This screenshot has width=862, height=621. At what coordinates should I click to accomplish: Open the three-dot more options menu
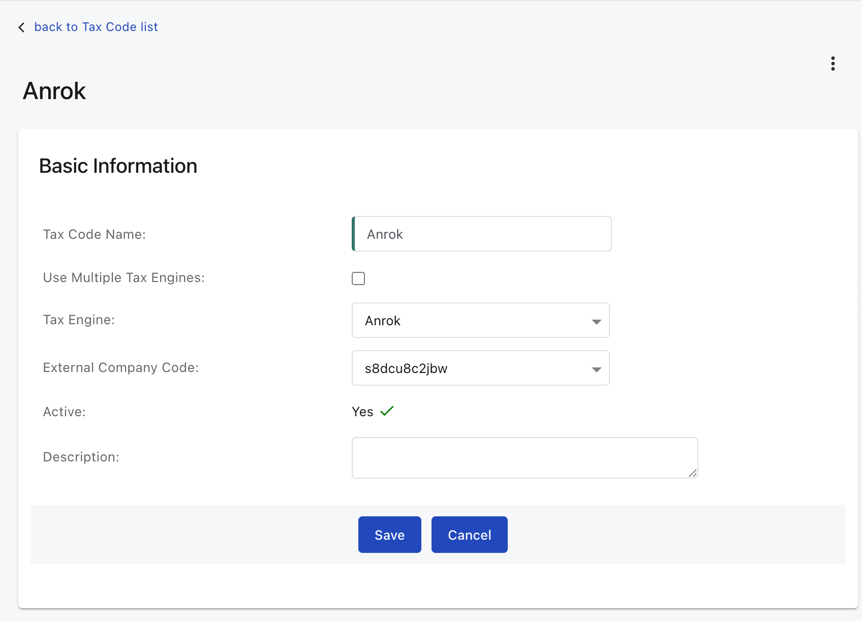(x=833, y=64)
